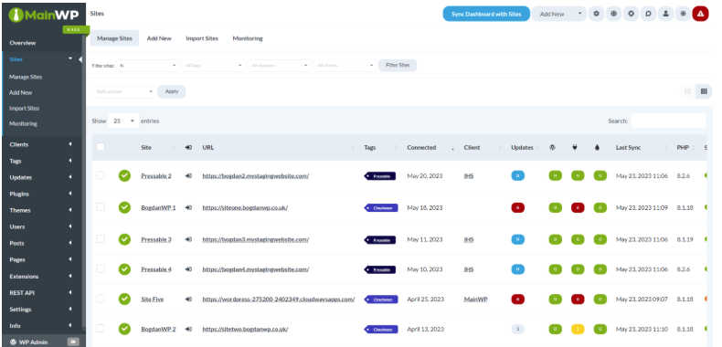This screenshot has height=347, width=722.
Task: Click the Filter Sites button
Action: tap(398, 66)
